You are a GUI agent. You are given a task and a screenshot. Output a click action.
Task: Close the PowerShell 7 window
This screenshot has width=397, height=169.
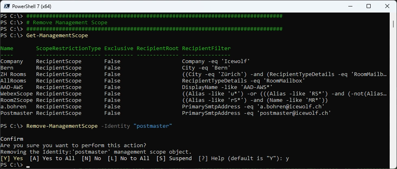(x=387, y=6)
